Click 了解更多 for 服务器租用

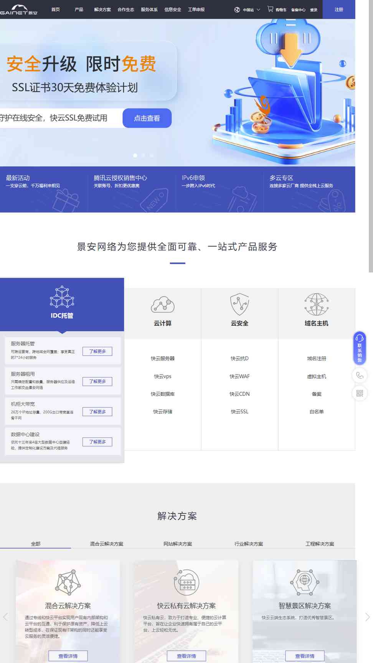(97, 381)
